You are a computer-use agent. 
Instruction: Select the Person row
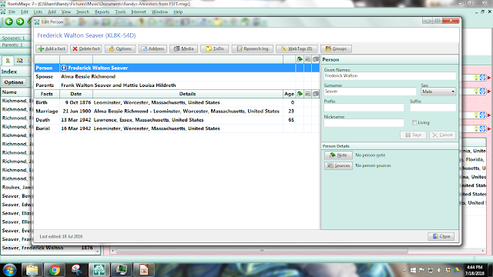pos(176,68)
